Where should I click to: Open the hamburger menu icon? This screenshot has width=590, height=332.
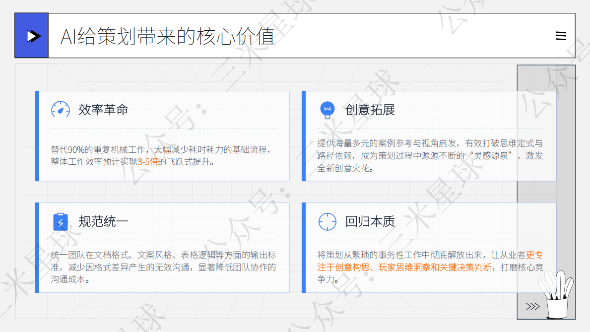tap(561, 36)
